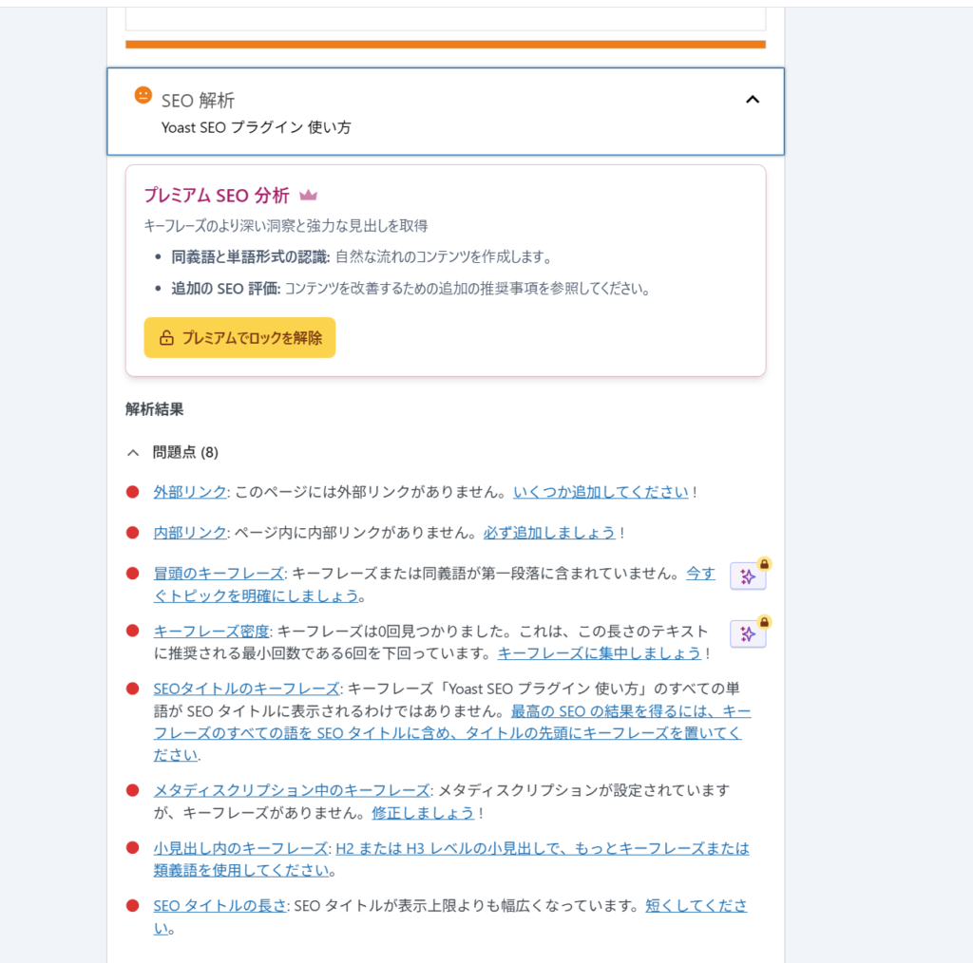Click AI optimize icon for キーフレーズ密度
The image size is (973, 963).
click(747, 633)
